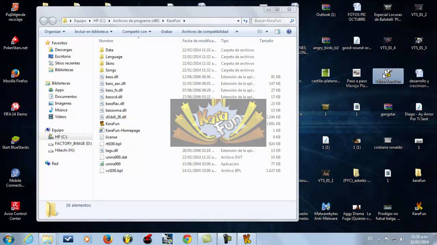This screenshot has width=437, height=245.
Task: Sort by the Nombre column header
Action: pos(106,41)
